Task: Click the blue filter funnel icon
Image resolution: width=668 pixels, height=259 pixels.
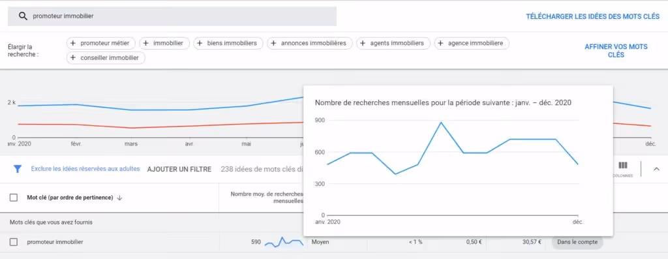Action: pyautogui.click(x=18, y=169)
